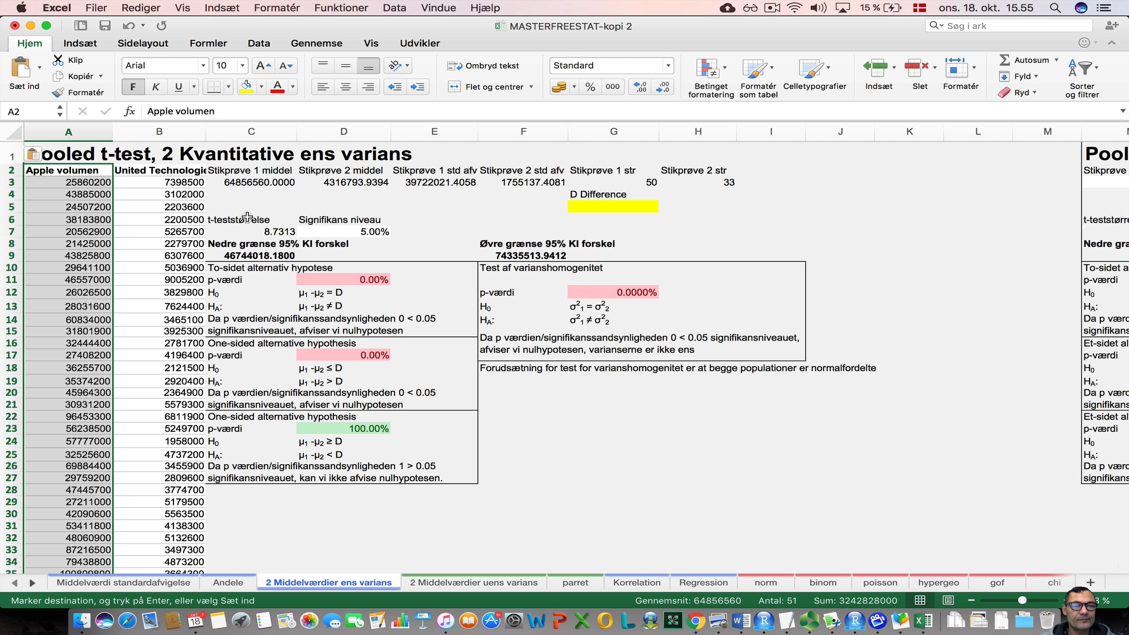Screen dimensions: 1129x635
Task: Open the Sidelayout ribbon tab
Action: [x=143, y=43]
